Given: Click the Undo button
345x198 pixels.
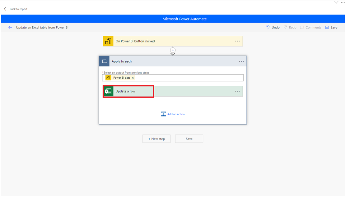Looking at the screenshot, I should pyautogui.click(x=273, y=27).
